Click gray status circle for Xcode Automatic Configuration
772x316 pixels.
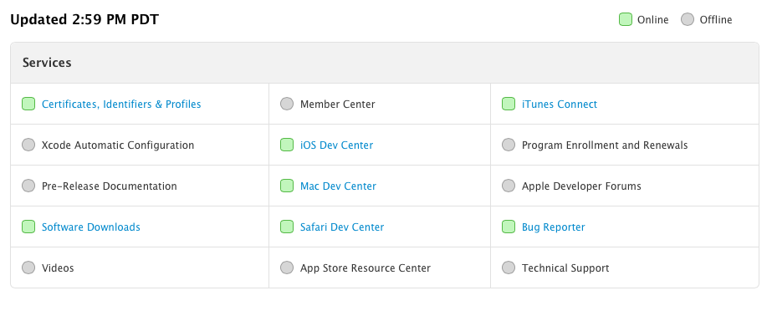click(28, 145)
